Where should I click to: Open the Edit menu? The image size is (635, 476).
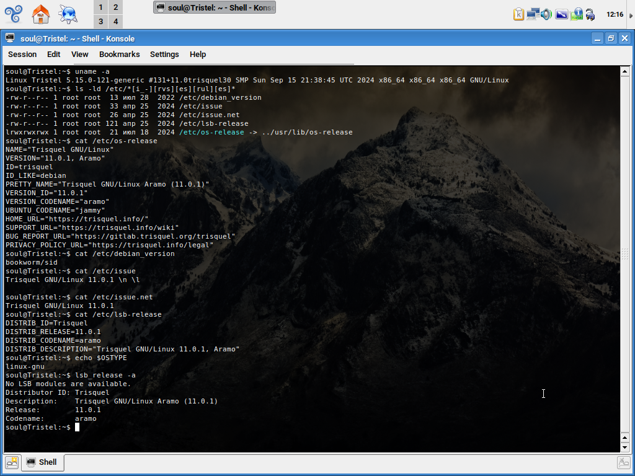[x=53, y=55]
